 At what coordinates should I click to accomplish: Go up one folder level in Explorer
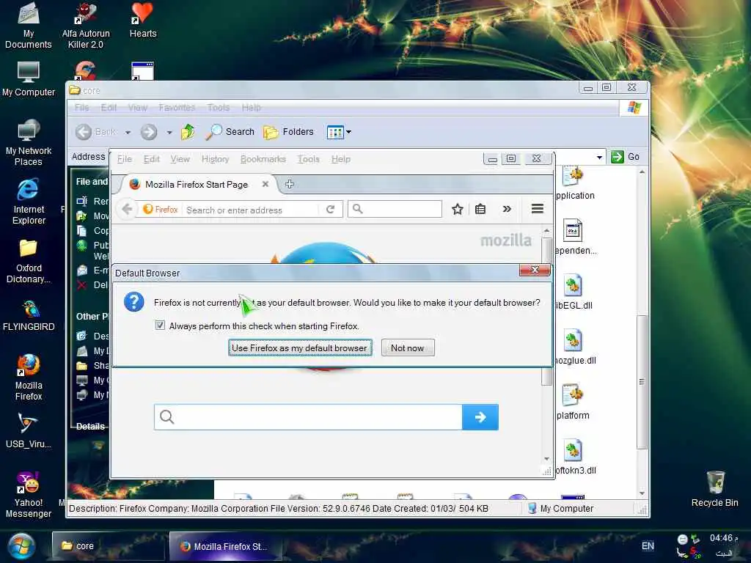[x=188, y=132]
